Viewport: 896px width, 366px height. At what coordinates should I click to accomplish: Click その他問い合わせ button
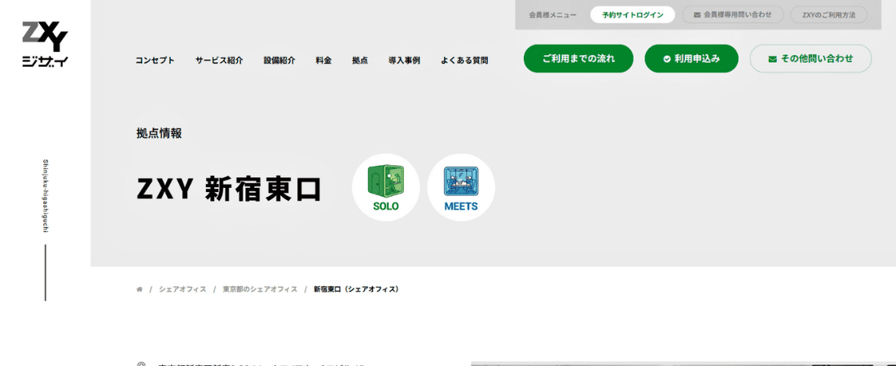[810, 59]
